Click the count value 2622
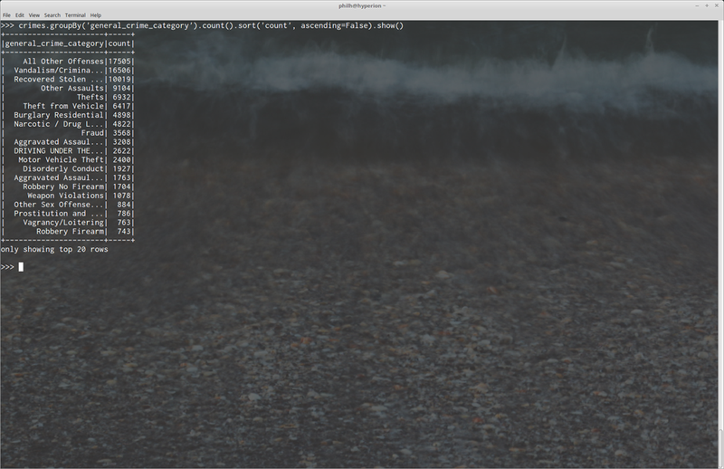 click(122, 150)
